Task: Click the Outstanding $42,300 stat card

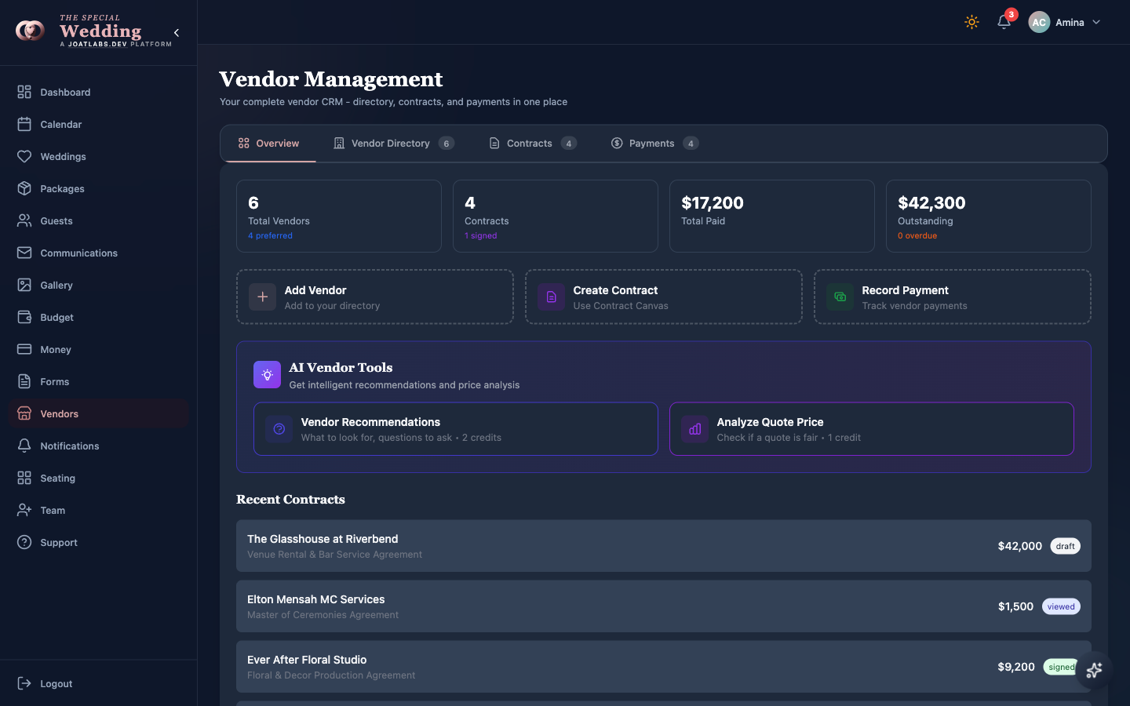Action: coord(989,217)
